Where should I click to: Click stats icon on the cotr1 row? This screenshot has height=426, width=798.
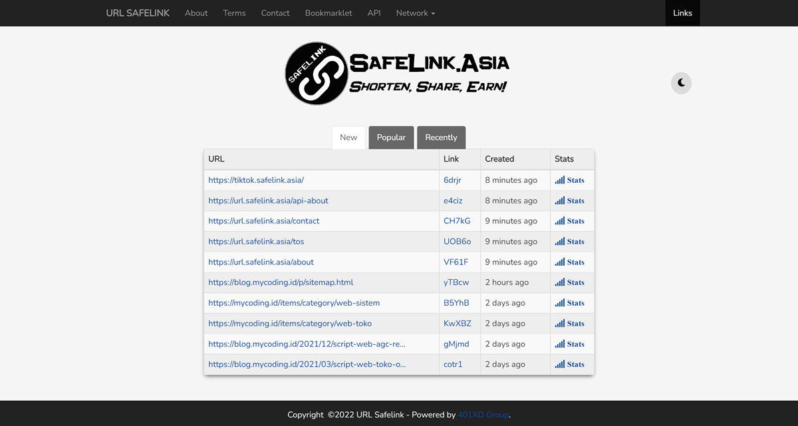coord(570,364)
